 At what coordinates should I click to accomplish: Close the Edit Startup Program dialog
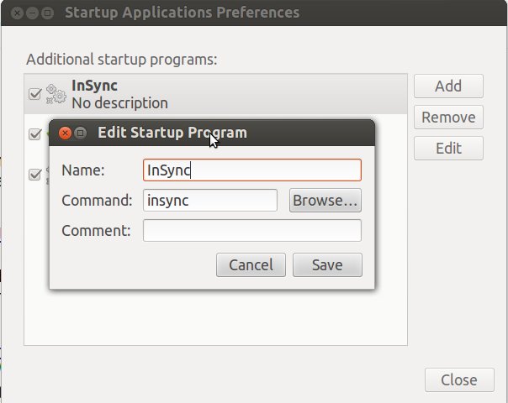point(65,133)
